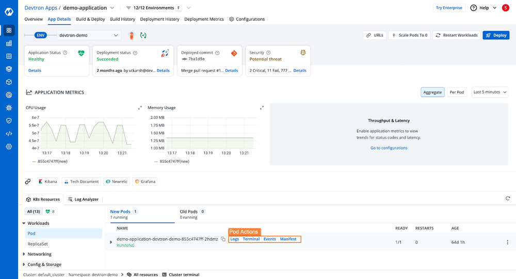The image size is (516, 279).
Task: Open Security shield icon in left sidebar
Action: [x=9, y=120]
